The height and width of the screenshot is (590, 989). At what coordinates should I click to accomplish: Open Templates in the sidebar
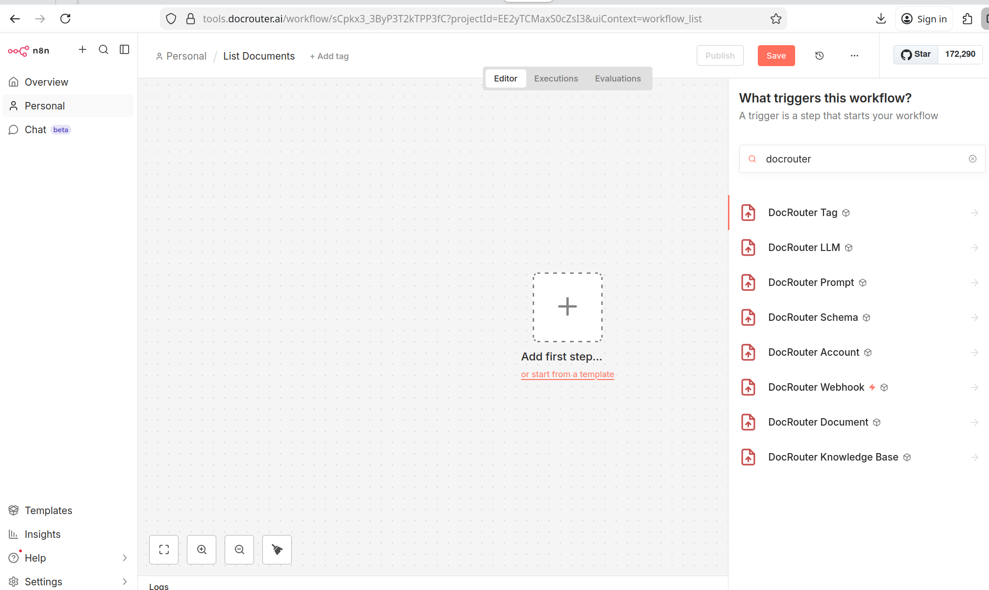[48, 510]
